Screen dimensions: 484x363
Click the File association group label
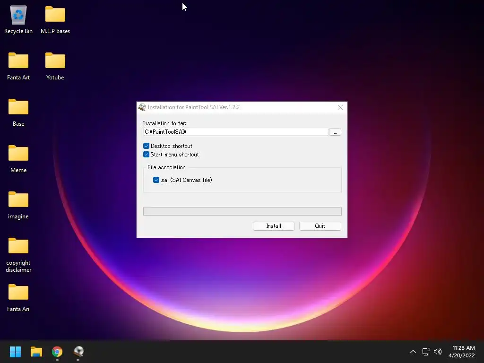[x=166, y=167]
